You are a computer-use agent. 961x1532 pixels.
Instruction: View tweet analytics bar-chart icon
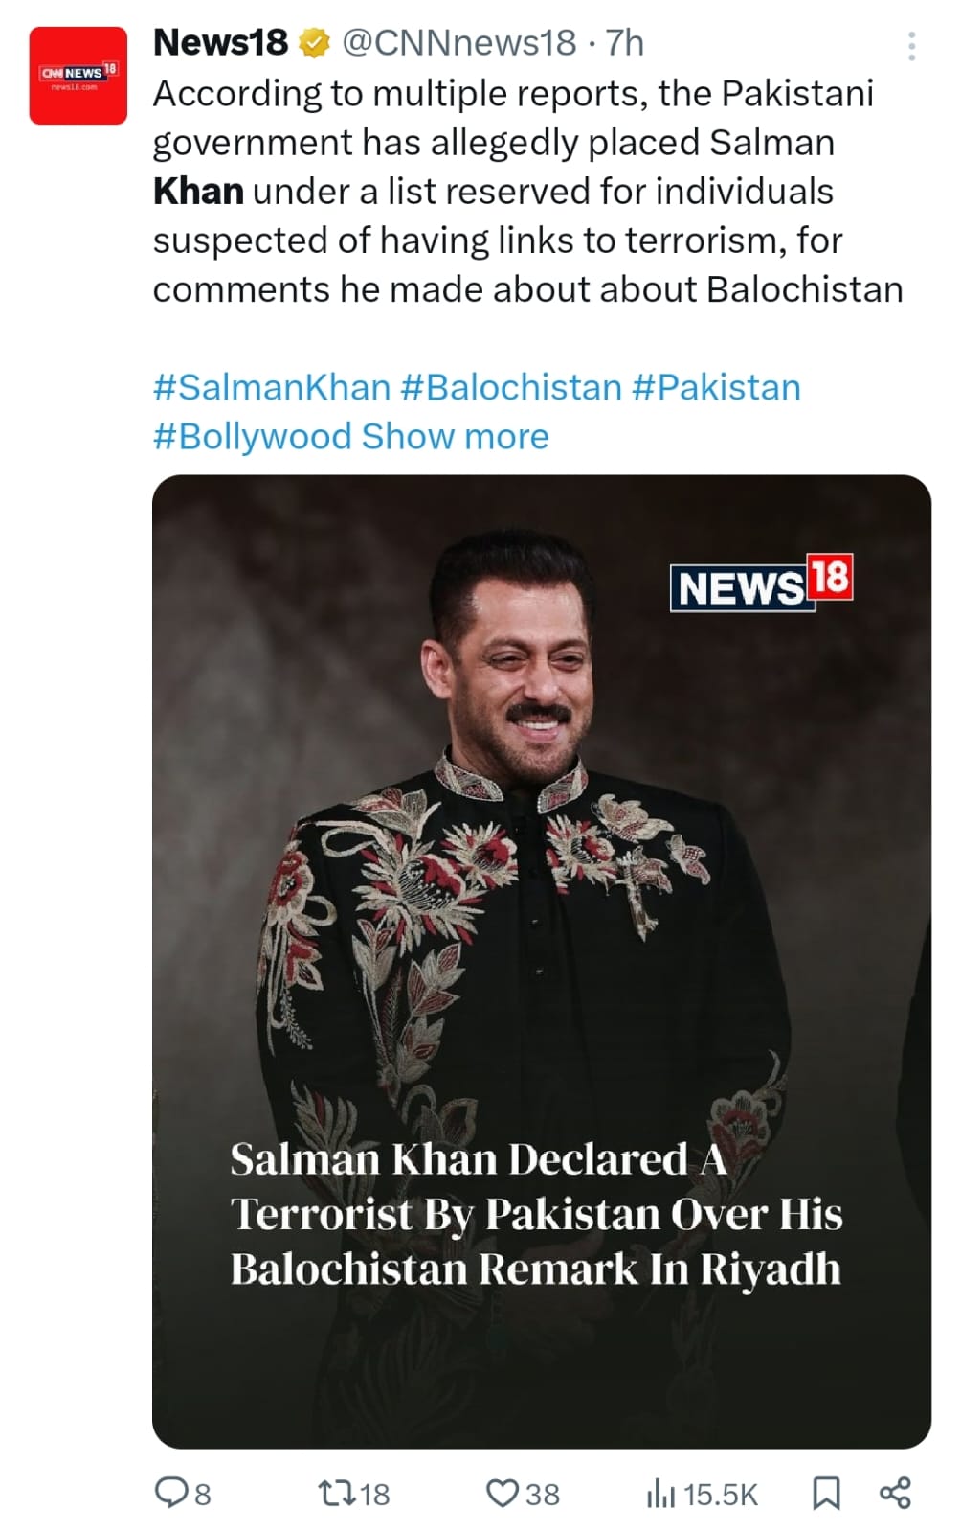click(660, 1492)
